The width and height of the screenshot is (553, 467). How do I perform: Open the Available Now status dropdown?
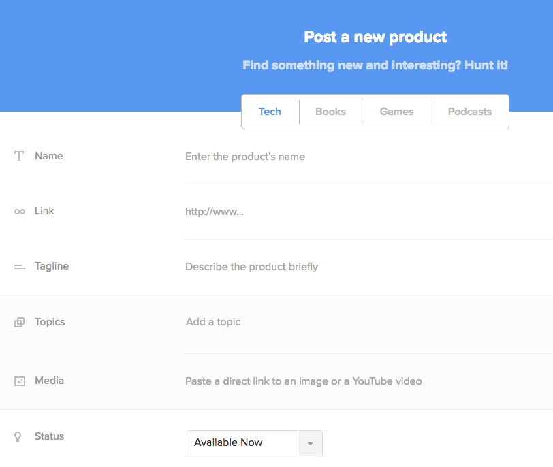tap(242, 443)
